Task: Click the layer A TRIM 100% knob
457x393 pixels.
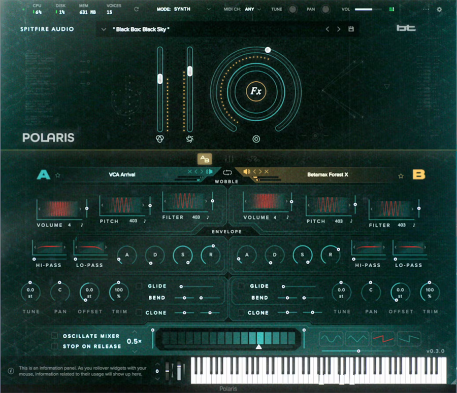Action: coord(119,292)
